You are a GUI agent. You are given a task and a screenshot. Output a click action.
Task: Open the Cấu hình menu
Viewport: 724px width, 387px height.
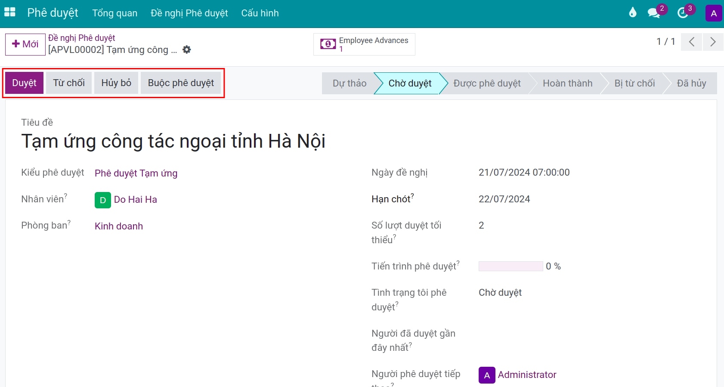260,13
